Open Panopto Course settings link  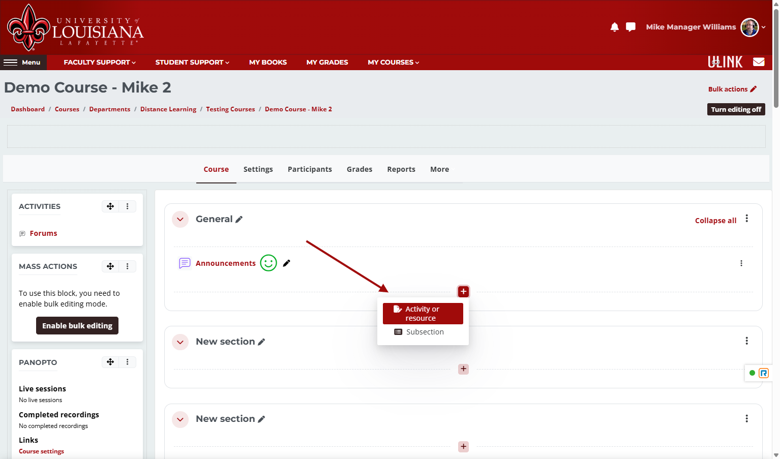click(41, 451)
